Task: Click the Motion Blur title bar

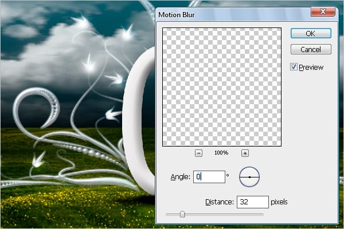Action: [x=229, y=12]
